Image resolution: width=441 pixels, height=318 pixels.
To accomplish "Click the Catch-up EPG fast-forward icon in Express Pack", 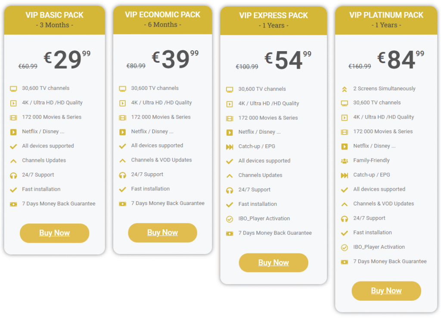I will click(x=230, y=146).
